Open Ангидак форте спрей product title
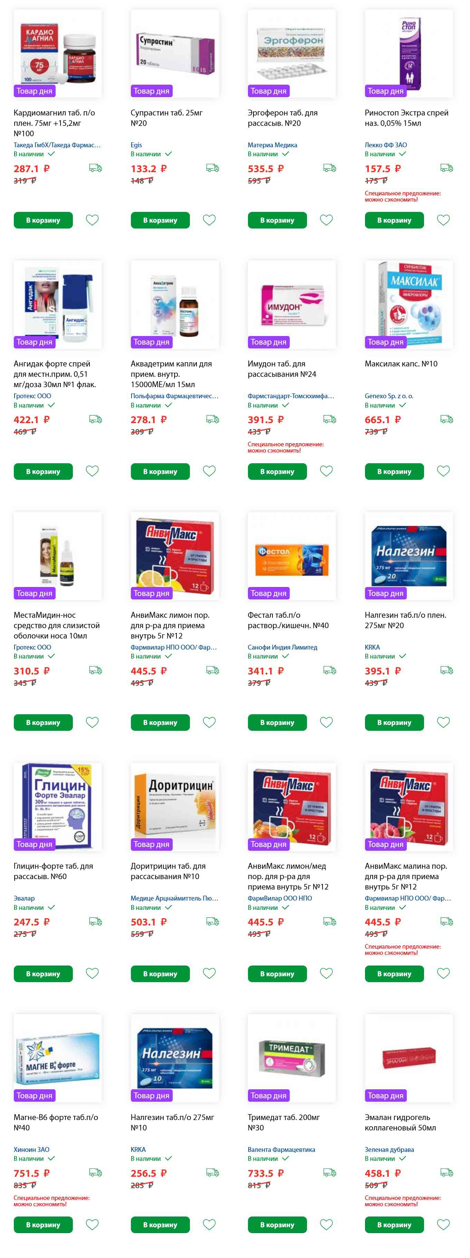 (x=55, y=374)
